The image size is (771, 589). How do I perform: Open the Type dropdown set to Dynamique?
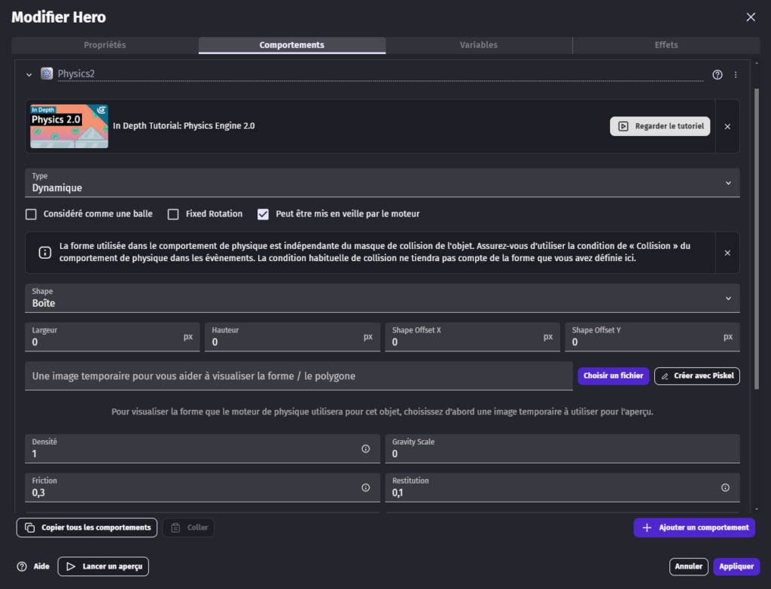click(x=382, y=183)
